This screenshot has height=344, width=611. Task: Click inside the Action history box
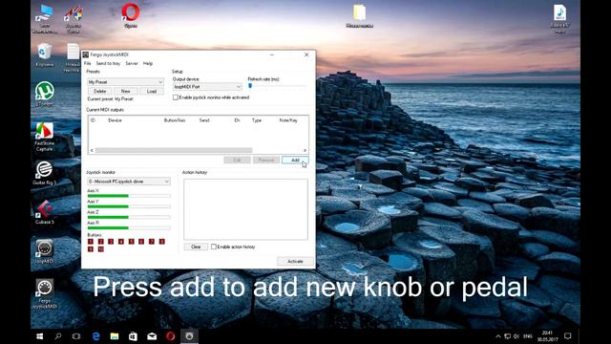(x=245, y=209)
